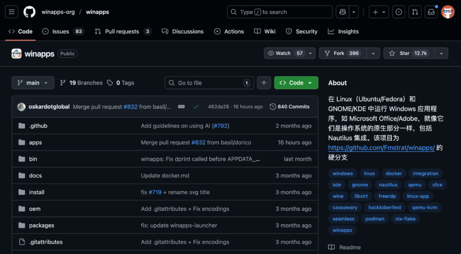
Task: Open the Copilot icon button
Action: click(342, 12)
